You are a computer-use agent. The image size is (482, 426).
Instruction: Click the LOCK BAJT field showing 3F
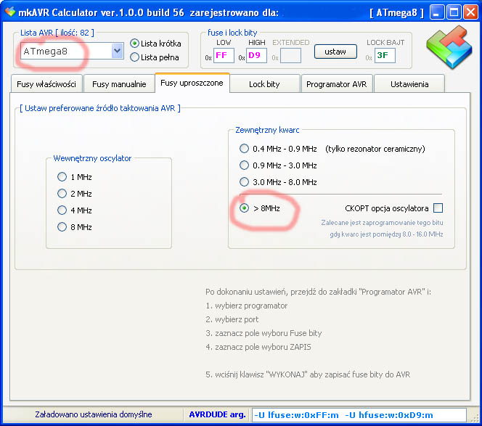tap(385, 55)
